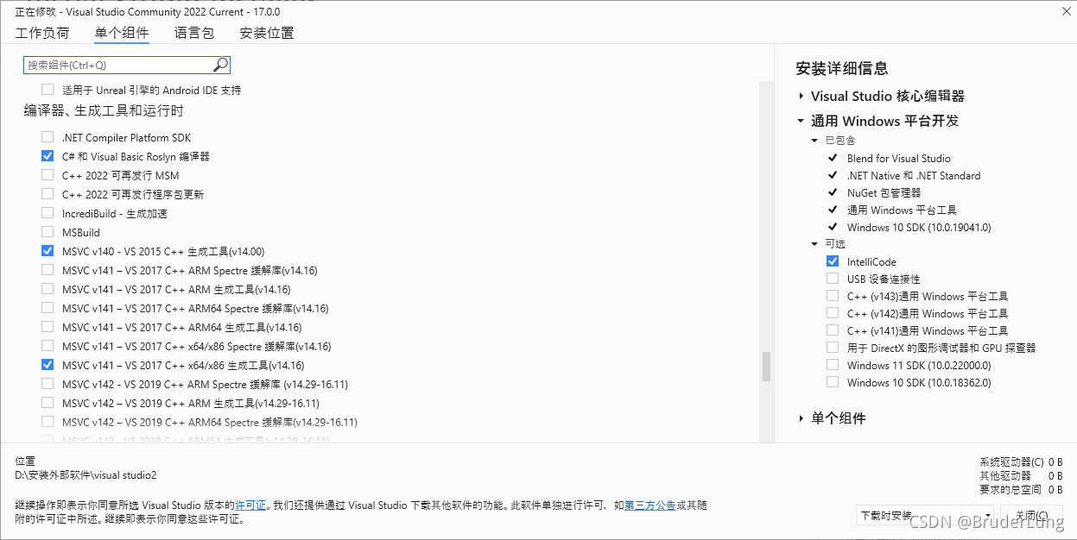This screenshot has height=540, width=1077.
Task: Expand Visual Studio 核心编辑器 section
Action: pyautogui.click(x=801, y=97)
